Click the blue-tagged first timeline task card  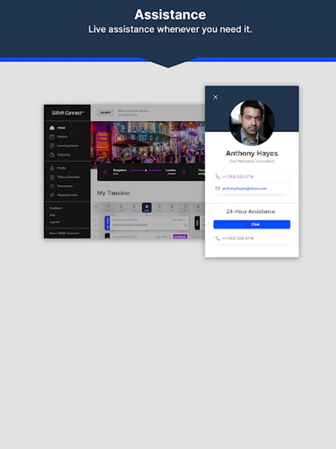[146, 223]
